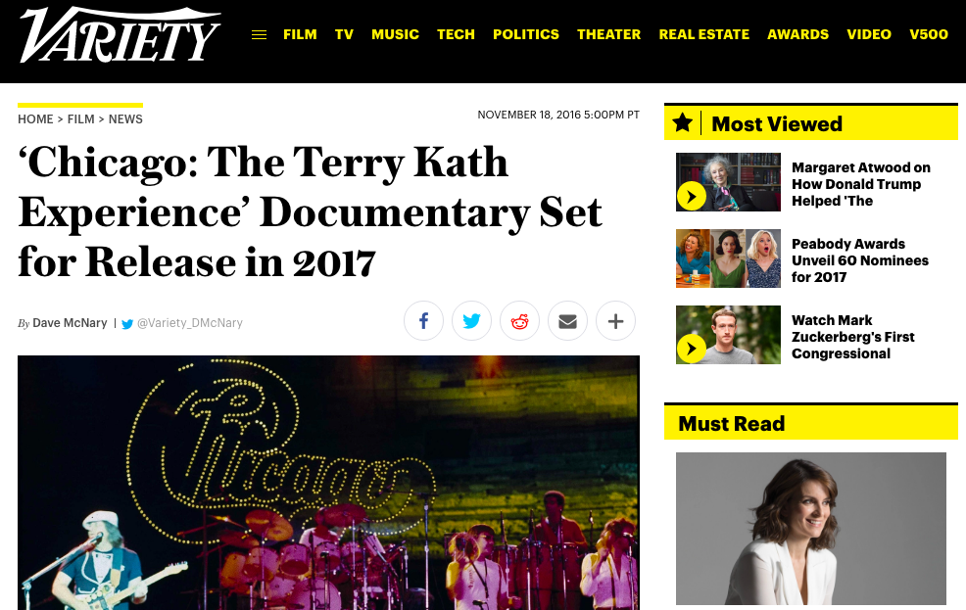
Task: Open the Music navigation menu item
Action: pyautogui.click(x=395, y=34)
